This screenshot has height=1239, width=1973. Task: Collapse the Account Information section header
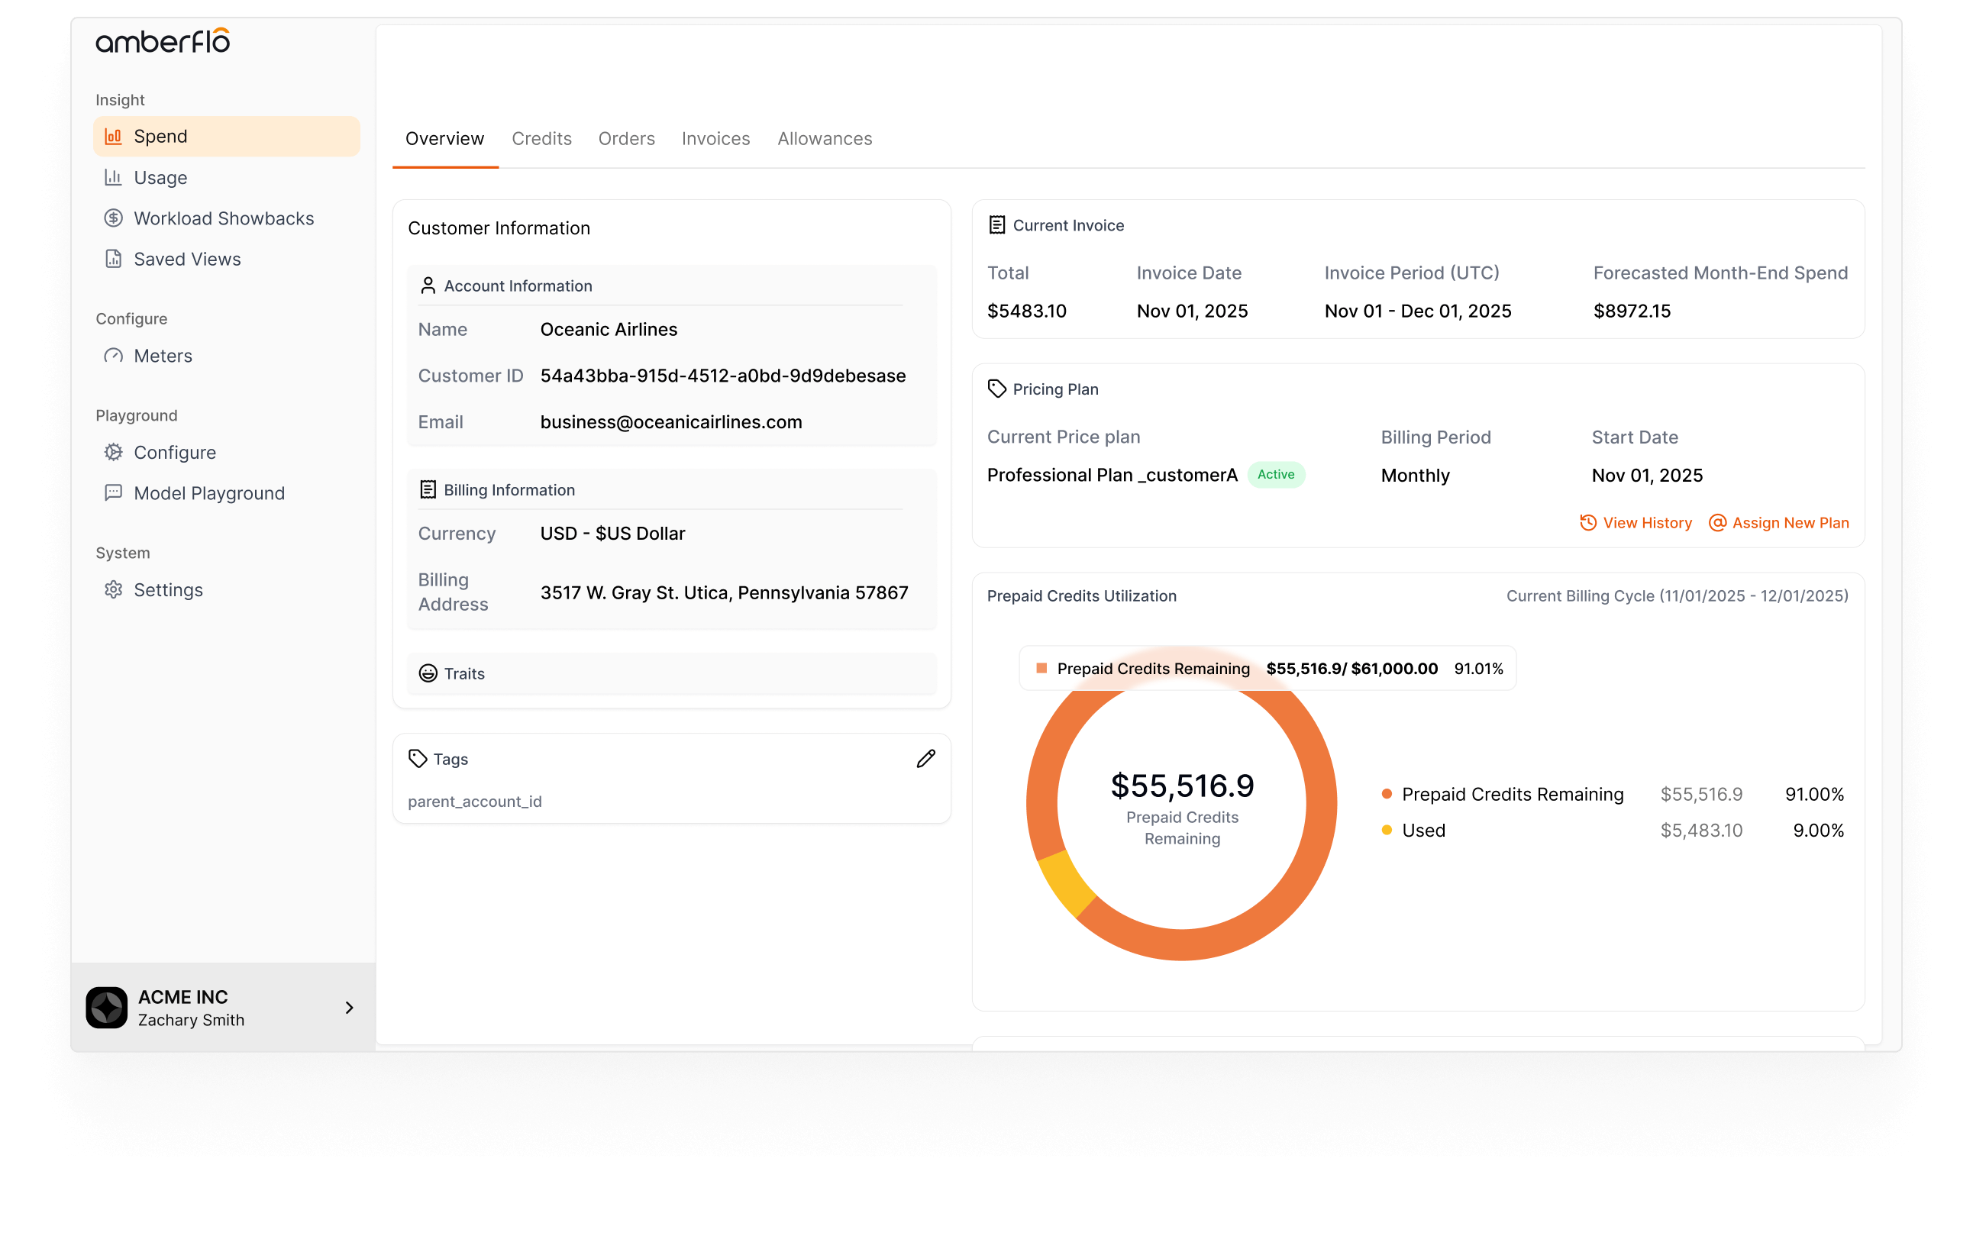click(517, 286)
